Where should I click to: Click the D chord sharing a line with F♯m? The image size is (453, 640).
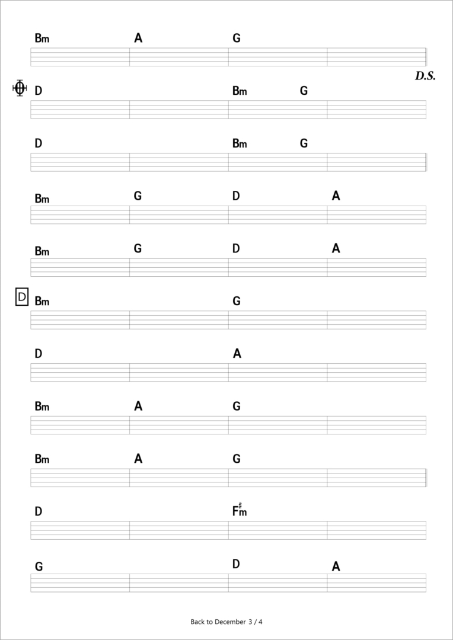point(39,511)
